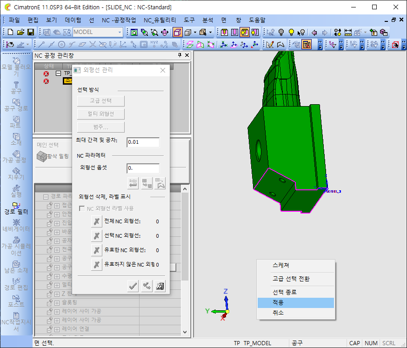Choose 스케쳐 in the context menu

click(296, 265)
